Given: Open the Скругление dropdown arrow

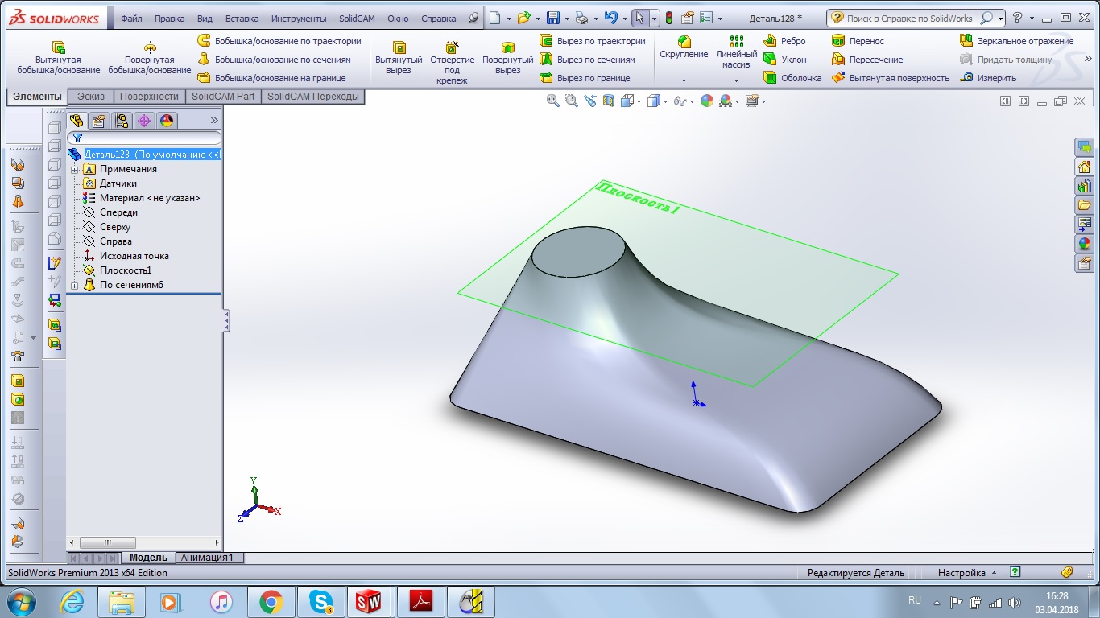Looking at the screenshot, I should point(684,80).
